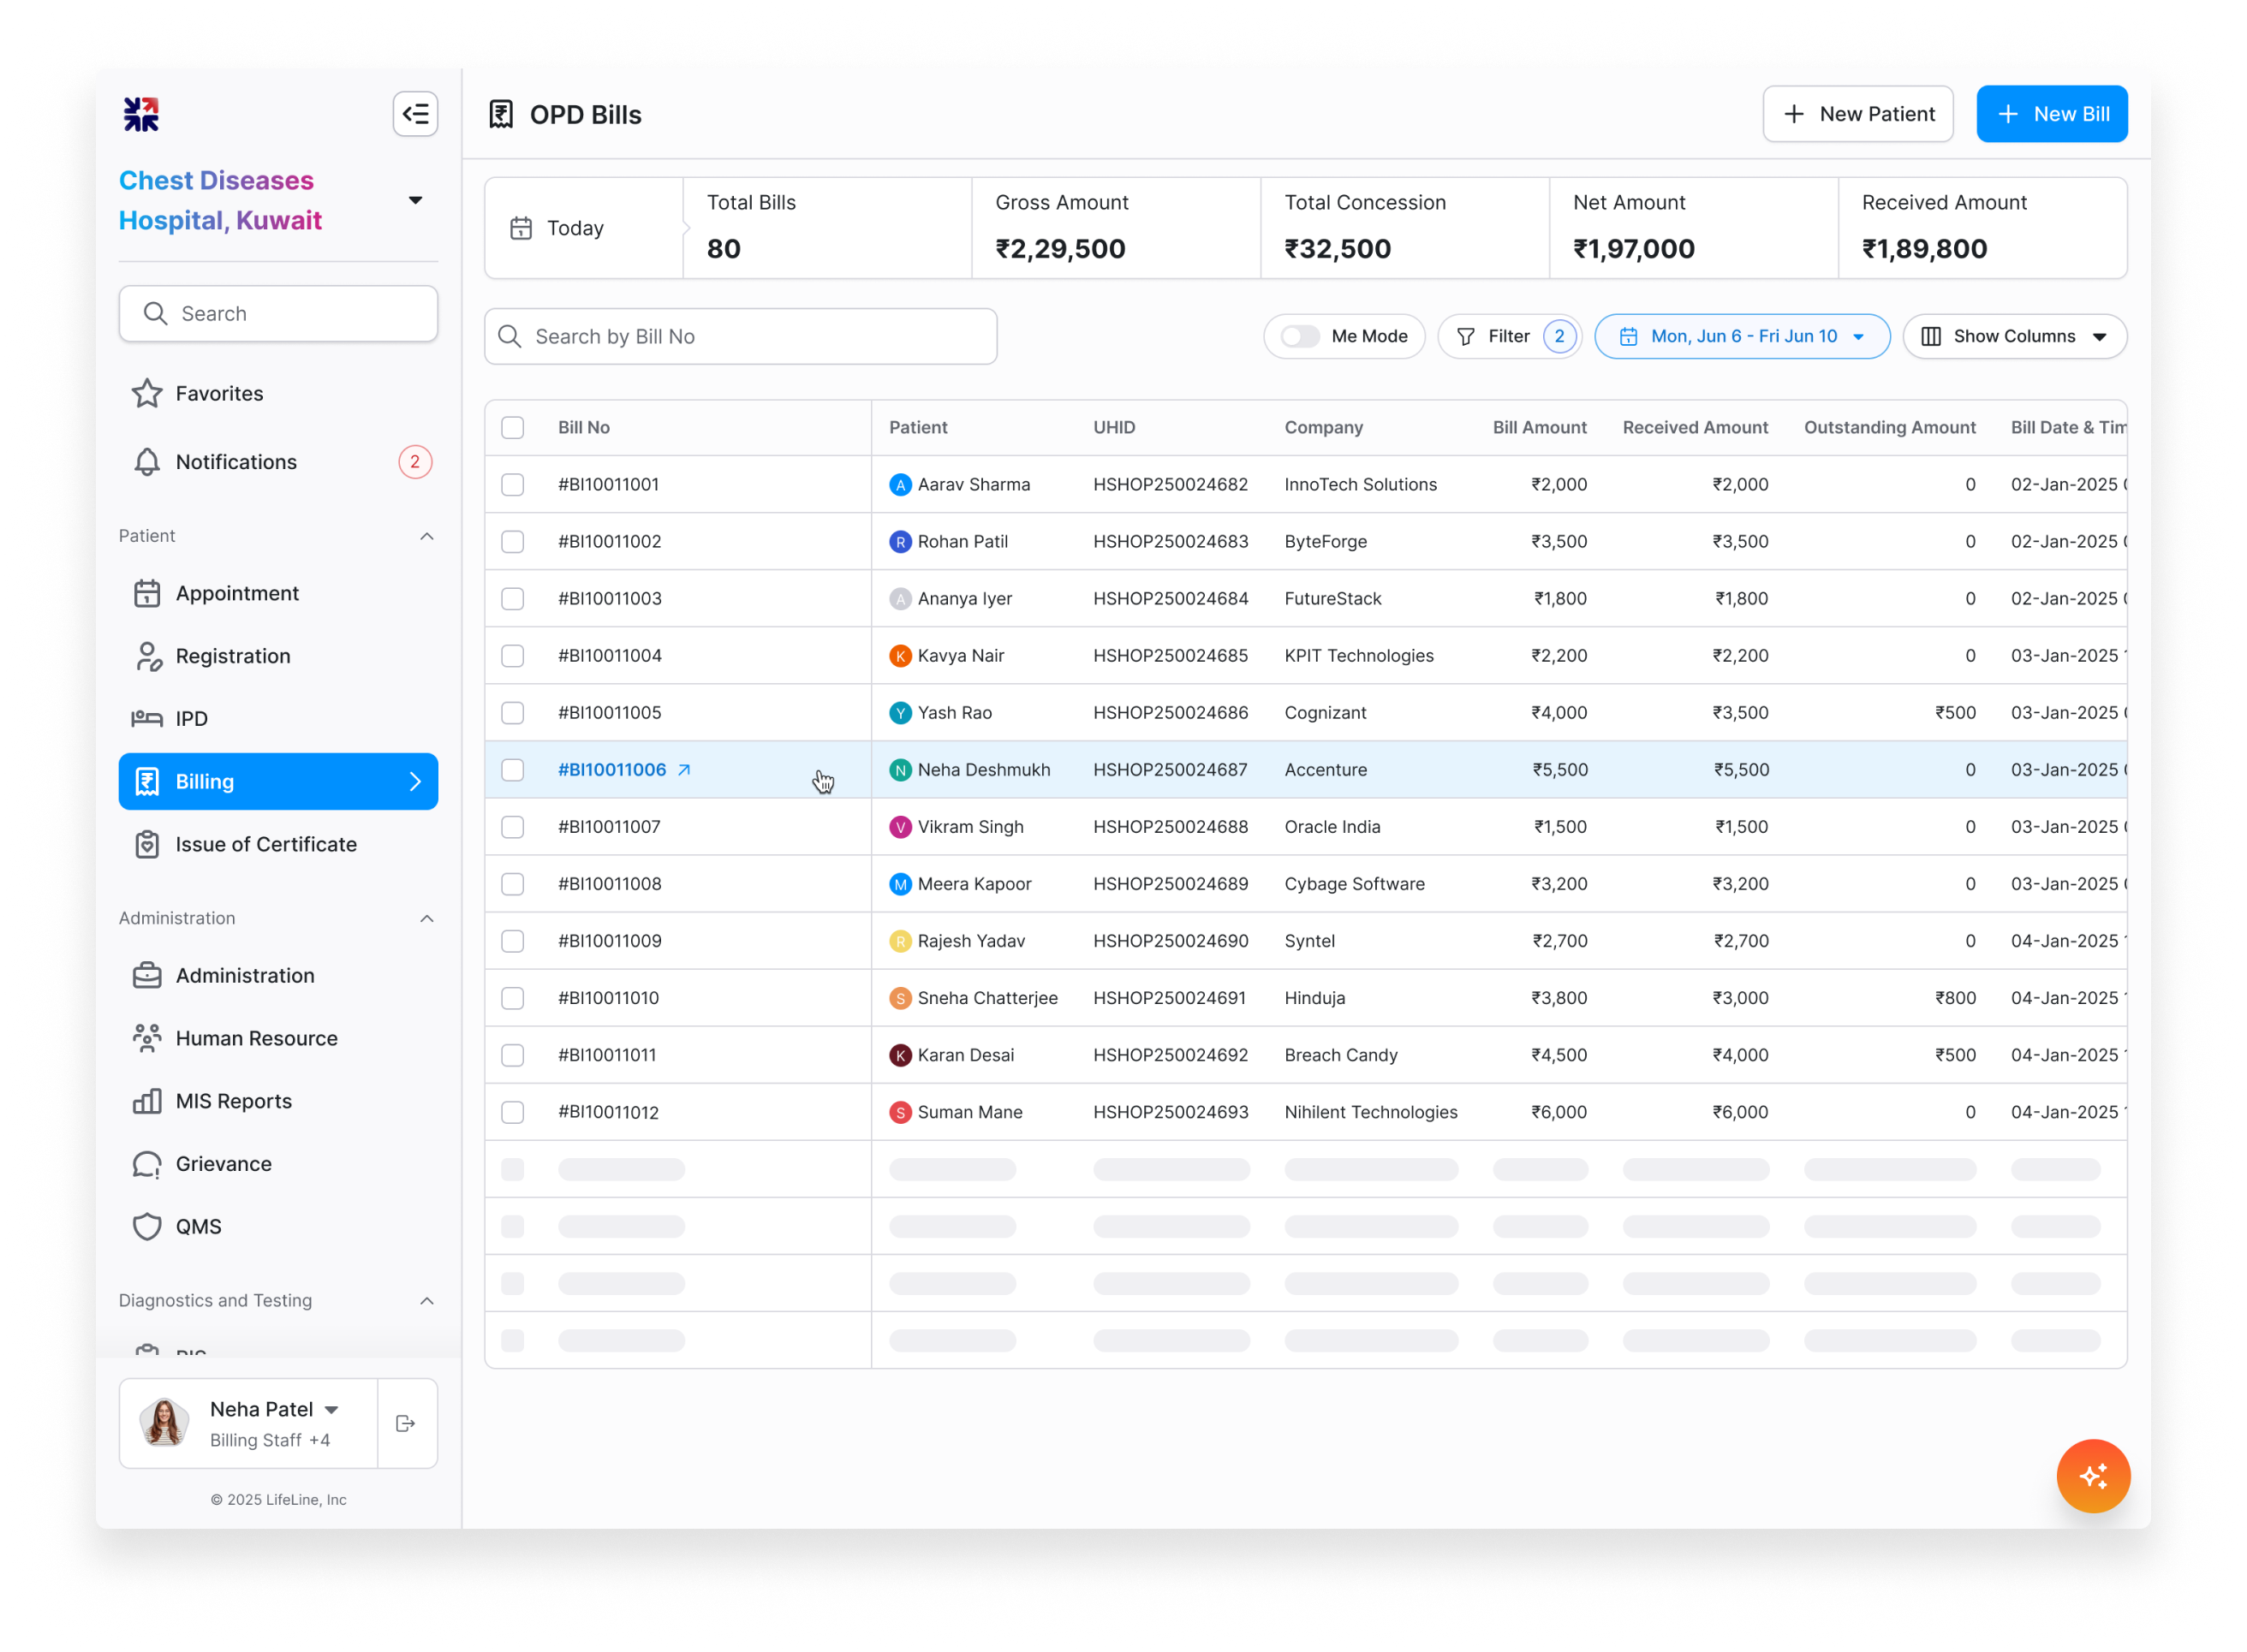The image size is (2247, 1652).
Task: Click the Favorites star icon
Action: pos(147,394)
